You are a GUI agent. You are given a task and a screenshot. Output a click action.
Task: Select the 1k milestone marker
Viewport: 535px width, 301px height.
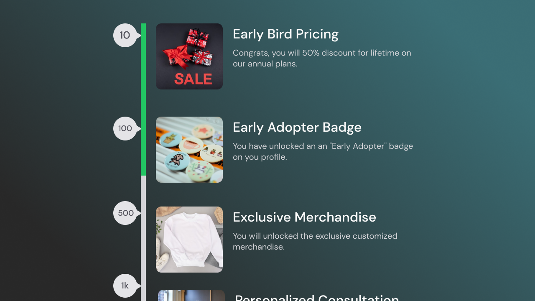pos(124,286)
